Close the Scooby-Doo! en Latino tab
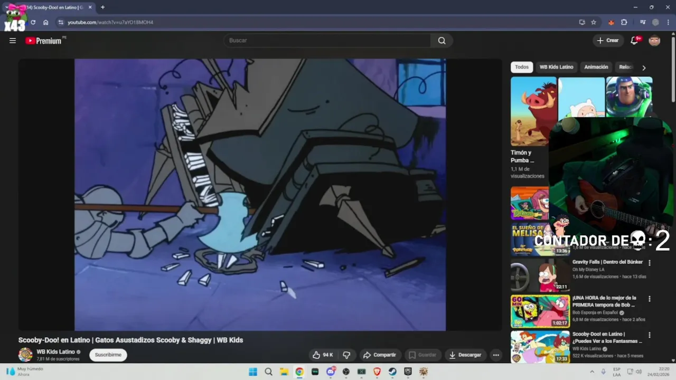Screen dimensions: 676x380 coord(90,7)
